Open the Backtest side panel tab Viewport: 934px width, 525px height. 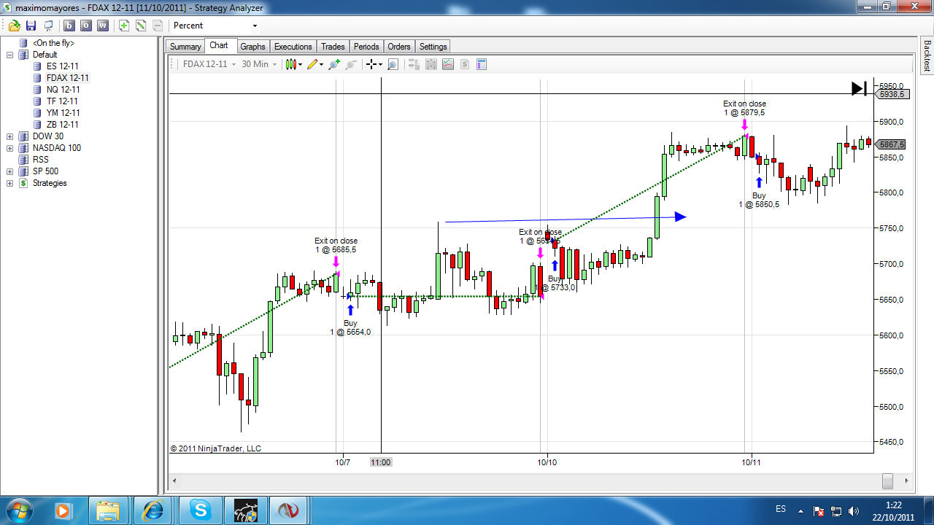(927, 55)
